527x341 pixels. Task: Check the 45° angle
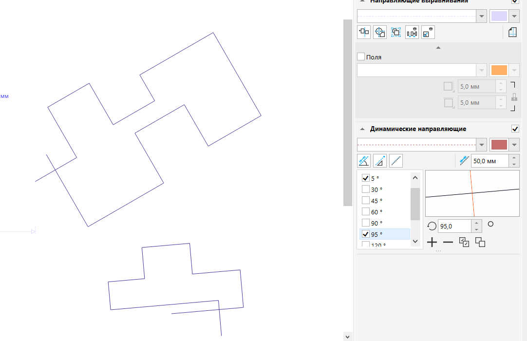pos(366,200)
